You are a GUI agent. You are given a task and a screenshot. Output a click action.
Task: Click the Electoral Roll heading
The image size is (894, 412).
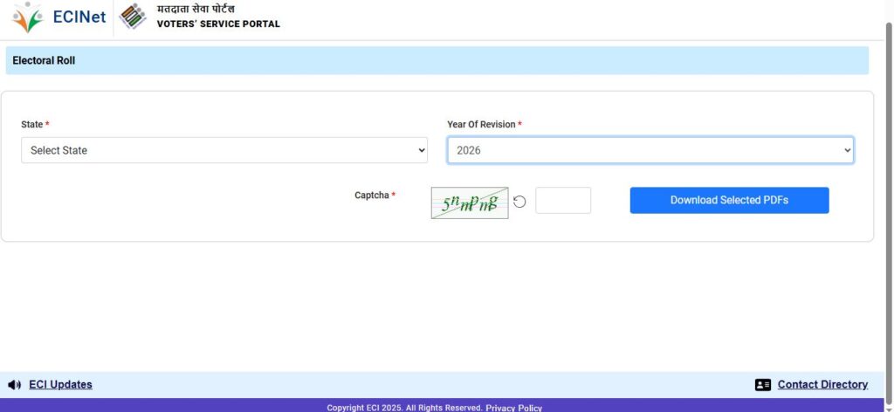[x=44, y=60]
